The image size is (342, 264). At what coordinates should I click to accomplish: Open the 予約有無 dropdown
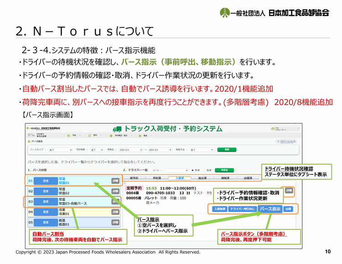(97, 150)
